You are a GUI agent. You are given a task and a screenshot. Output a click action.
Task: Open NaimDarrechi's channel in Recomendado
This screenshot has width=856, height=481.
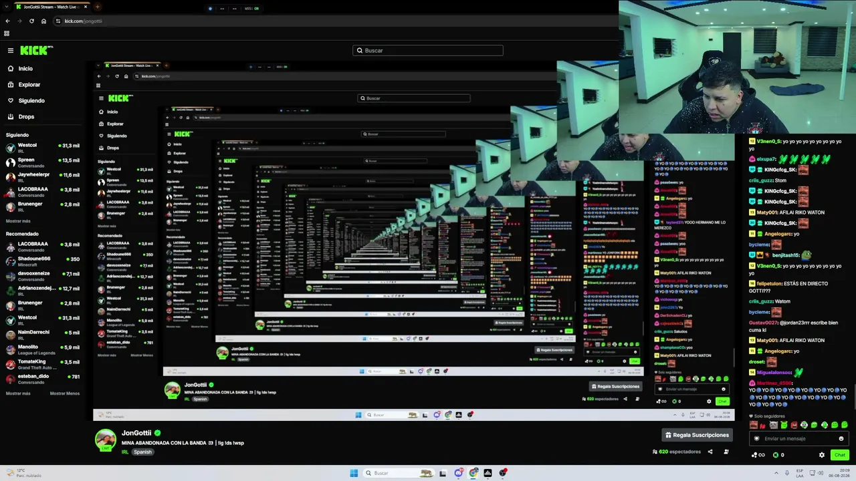[x=41, y=335]
